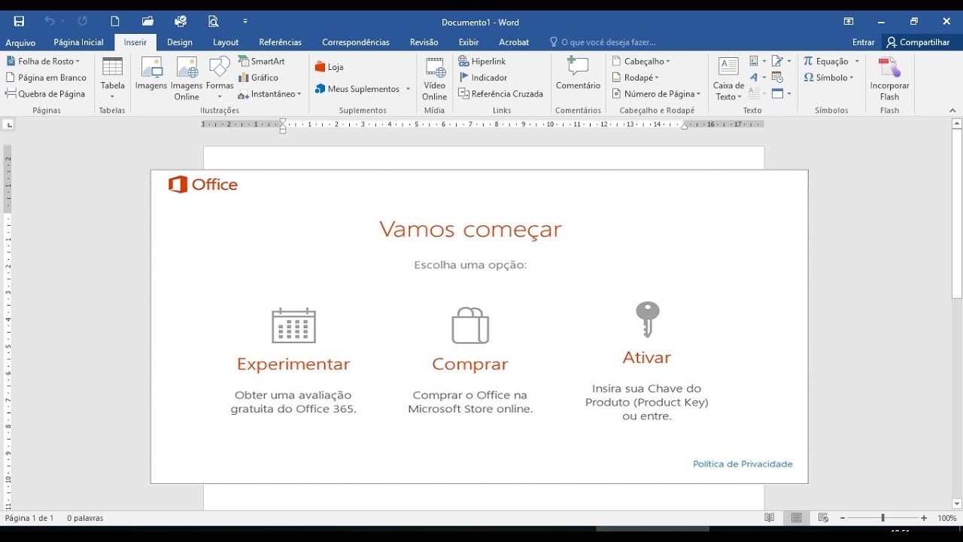Open the Símbolo menu

point(828,78)
